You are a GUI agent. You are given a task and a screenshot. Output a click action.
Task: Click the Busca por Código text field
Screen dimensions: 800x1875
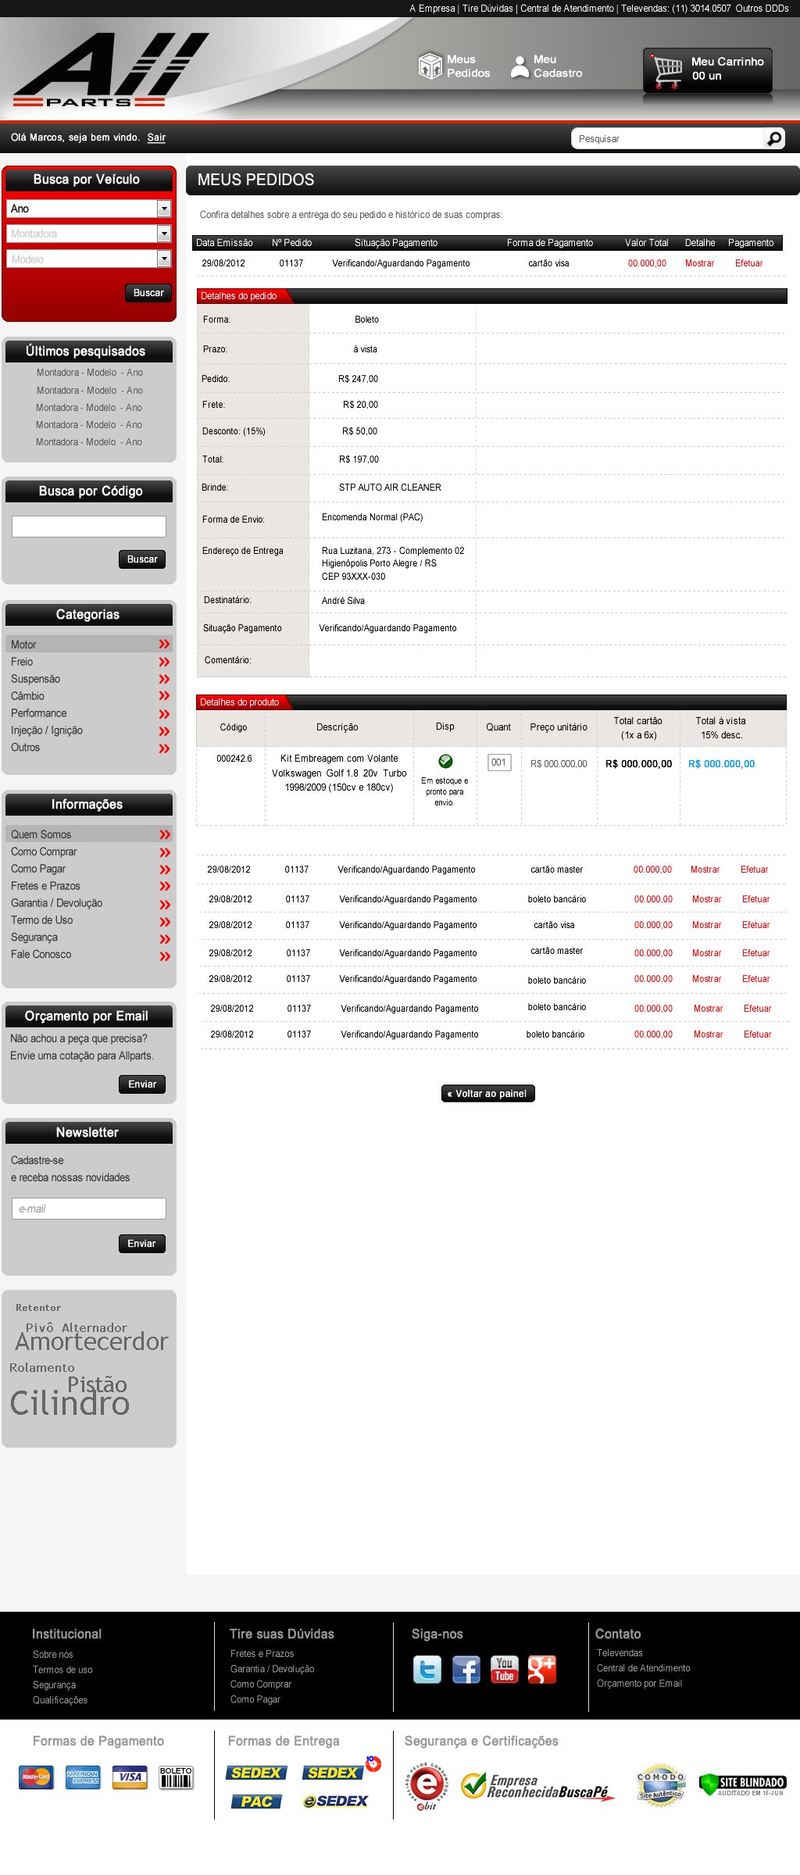(89, 527)
